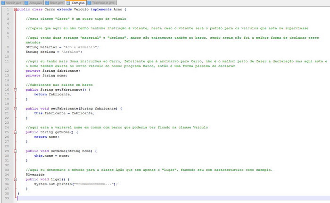This screenshot has width=330, height=203.
Task: Collapse the getNome method fold marker
Action: [x=15, y=132]
